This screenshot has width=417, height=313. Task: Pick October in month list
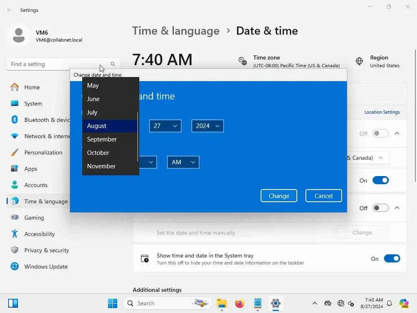110,152
